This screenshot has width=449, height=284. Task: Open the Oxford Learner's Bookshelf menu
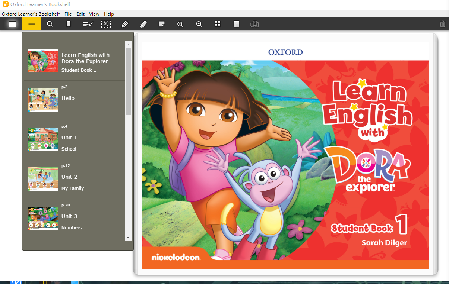coord(31,14)
